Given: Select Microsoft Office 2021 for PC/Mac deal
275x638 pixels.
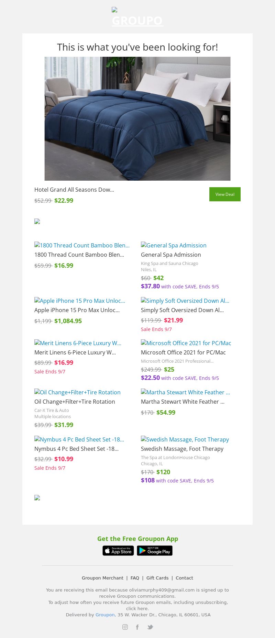Looking at the screenshot, I should click(x=183, y=352).
